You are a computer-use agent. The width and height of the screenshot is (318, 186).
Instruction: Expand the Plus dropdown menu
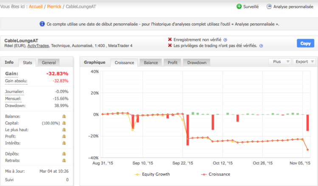[280, 62]
